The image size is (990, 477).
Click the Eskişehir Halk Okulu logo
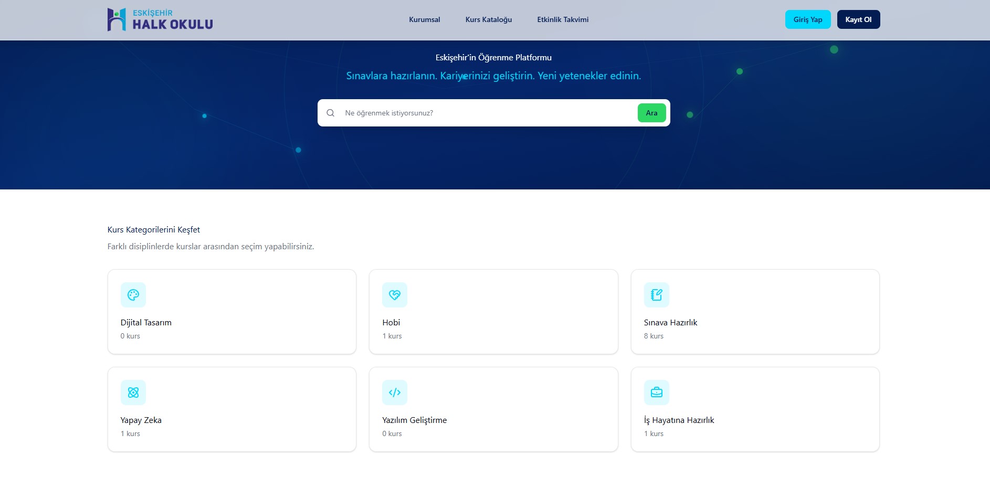(160, 19)
